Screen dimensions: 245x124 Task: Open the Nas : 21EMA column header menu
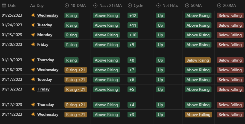108,6
